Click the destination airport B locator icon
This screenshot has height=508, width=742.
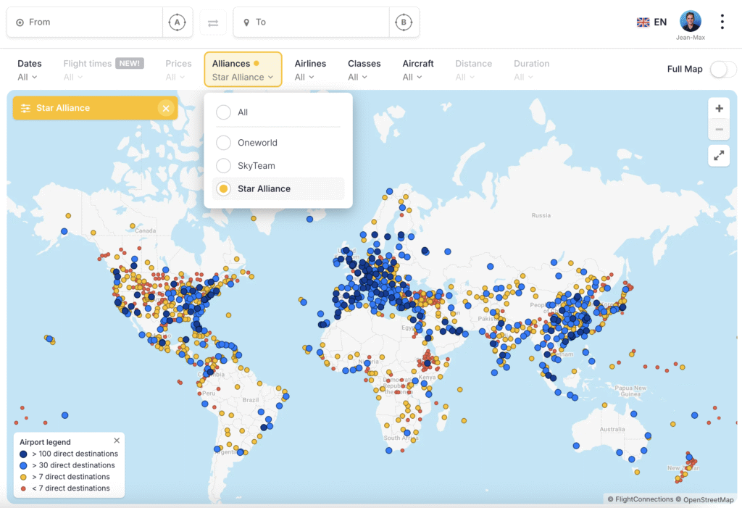(404, 22)
